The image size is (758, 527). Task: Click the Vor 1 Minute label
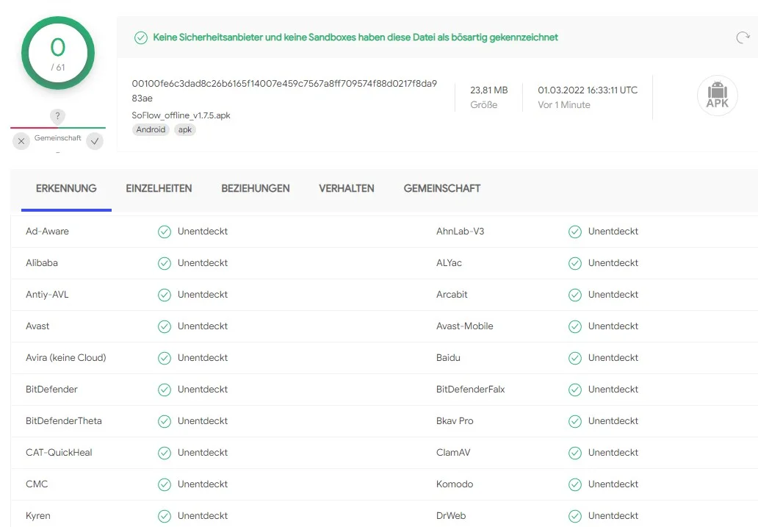click(563, 105)
